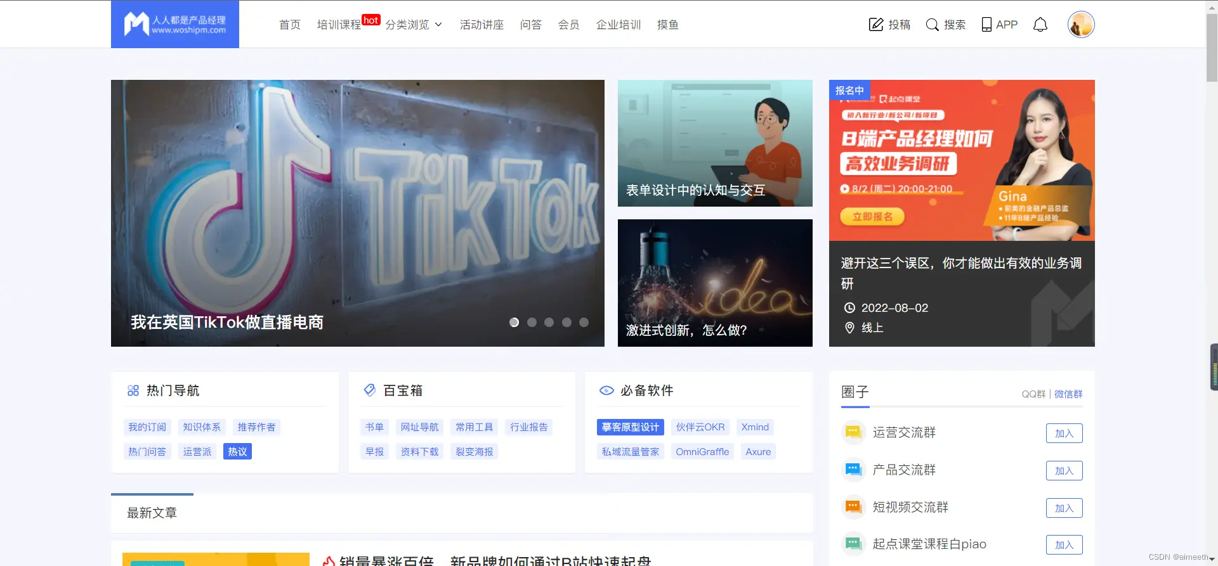This screenshot has width=1218, height=566.
Task: Open the 投稿 submit article icon
Action: click(x=875, y=25)
